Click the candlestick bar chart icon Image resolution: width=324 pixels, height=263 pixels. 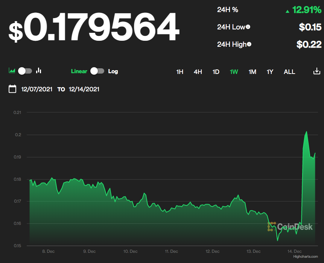[x=38, y=71]
